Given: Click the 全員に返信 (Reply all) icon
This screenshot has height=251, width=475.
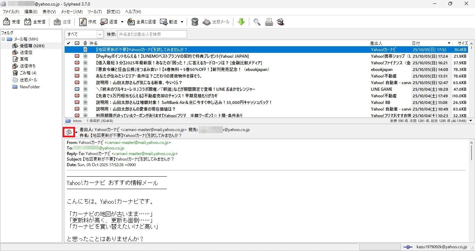Looking at the screenshot, I should coord(131,22).
